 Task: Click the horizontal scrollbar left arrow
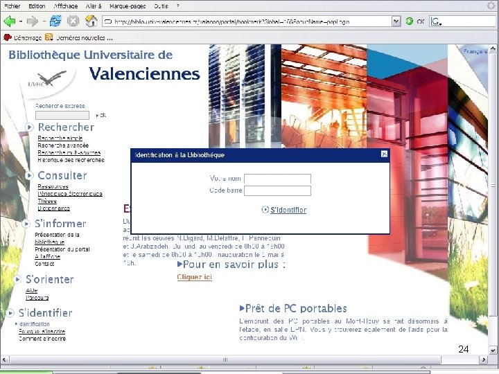(x=4, y=359)
